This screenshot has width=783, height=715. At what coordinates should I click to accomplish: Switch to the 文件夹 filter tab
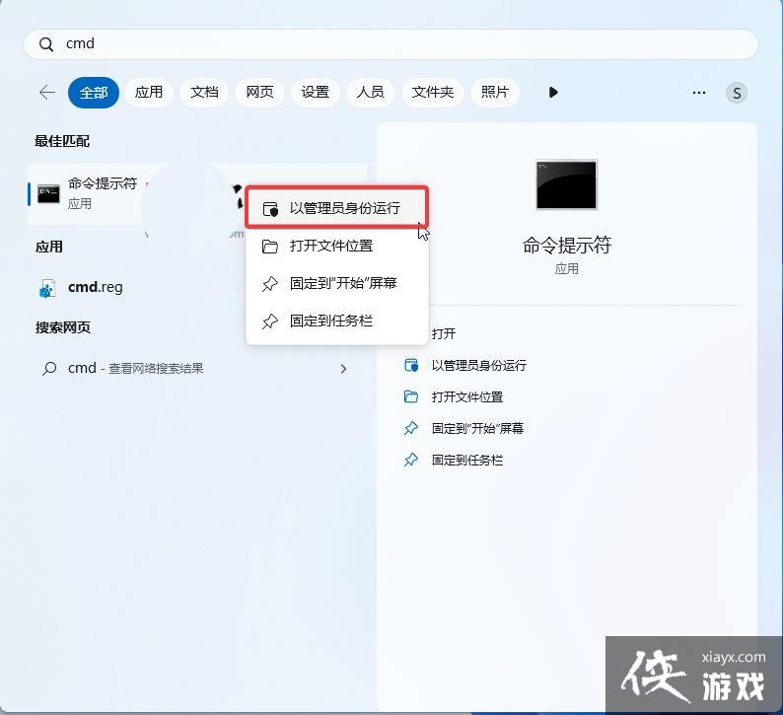coord(433,93)
